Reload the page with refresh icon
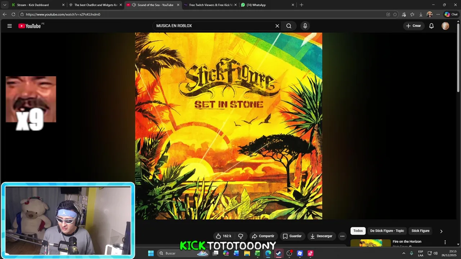Viewport: 461px width, 259px height. click(13, 14)
